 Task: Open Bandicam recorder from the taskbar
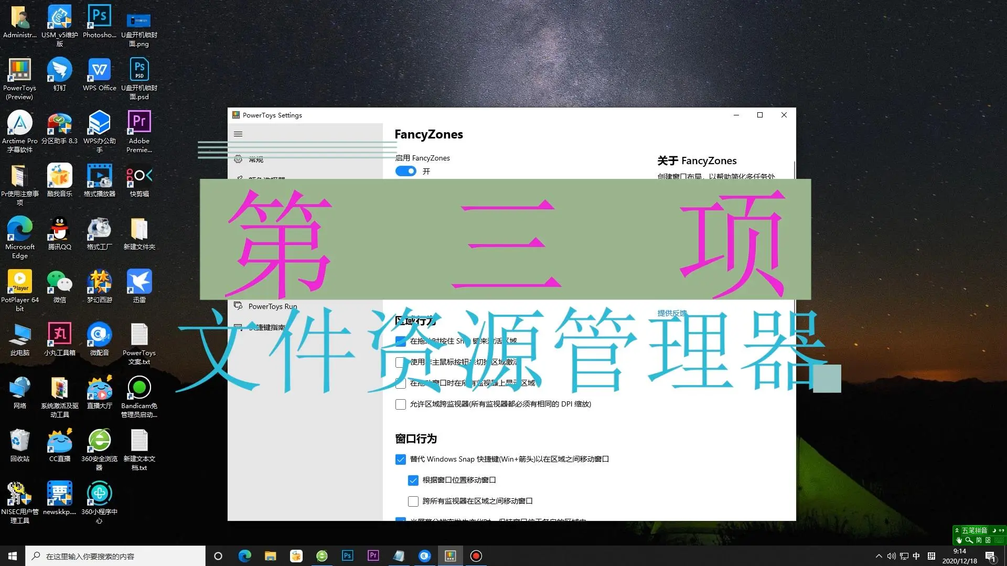click(x=476, y=556)
